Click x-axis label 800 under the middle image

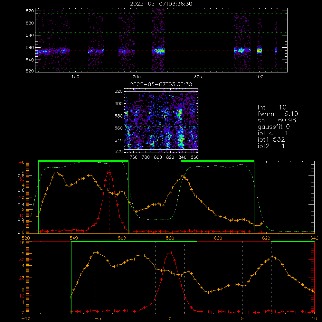point(158,157)
